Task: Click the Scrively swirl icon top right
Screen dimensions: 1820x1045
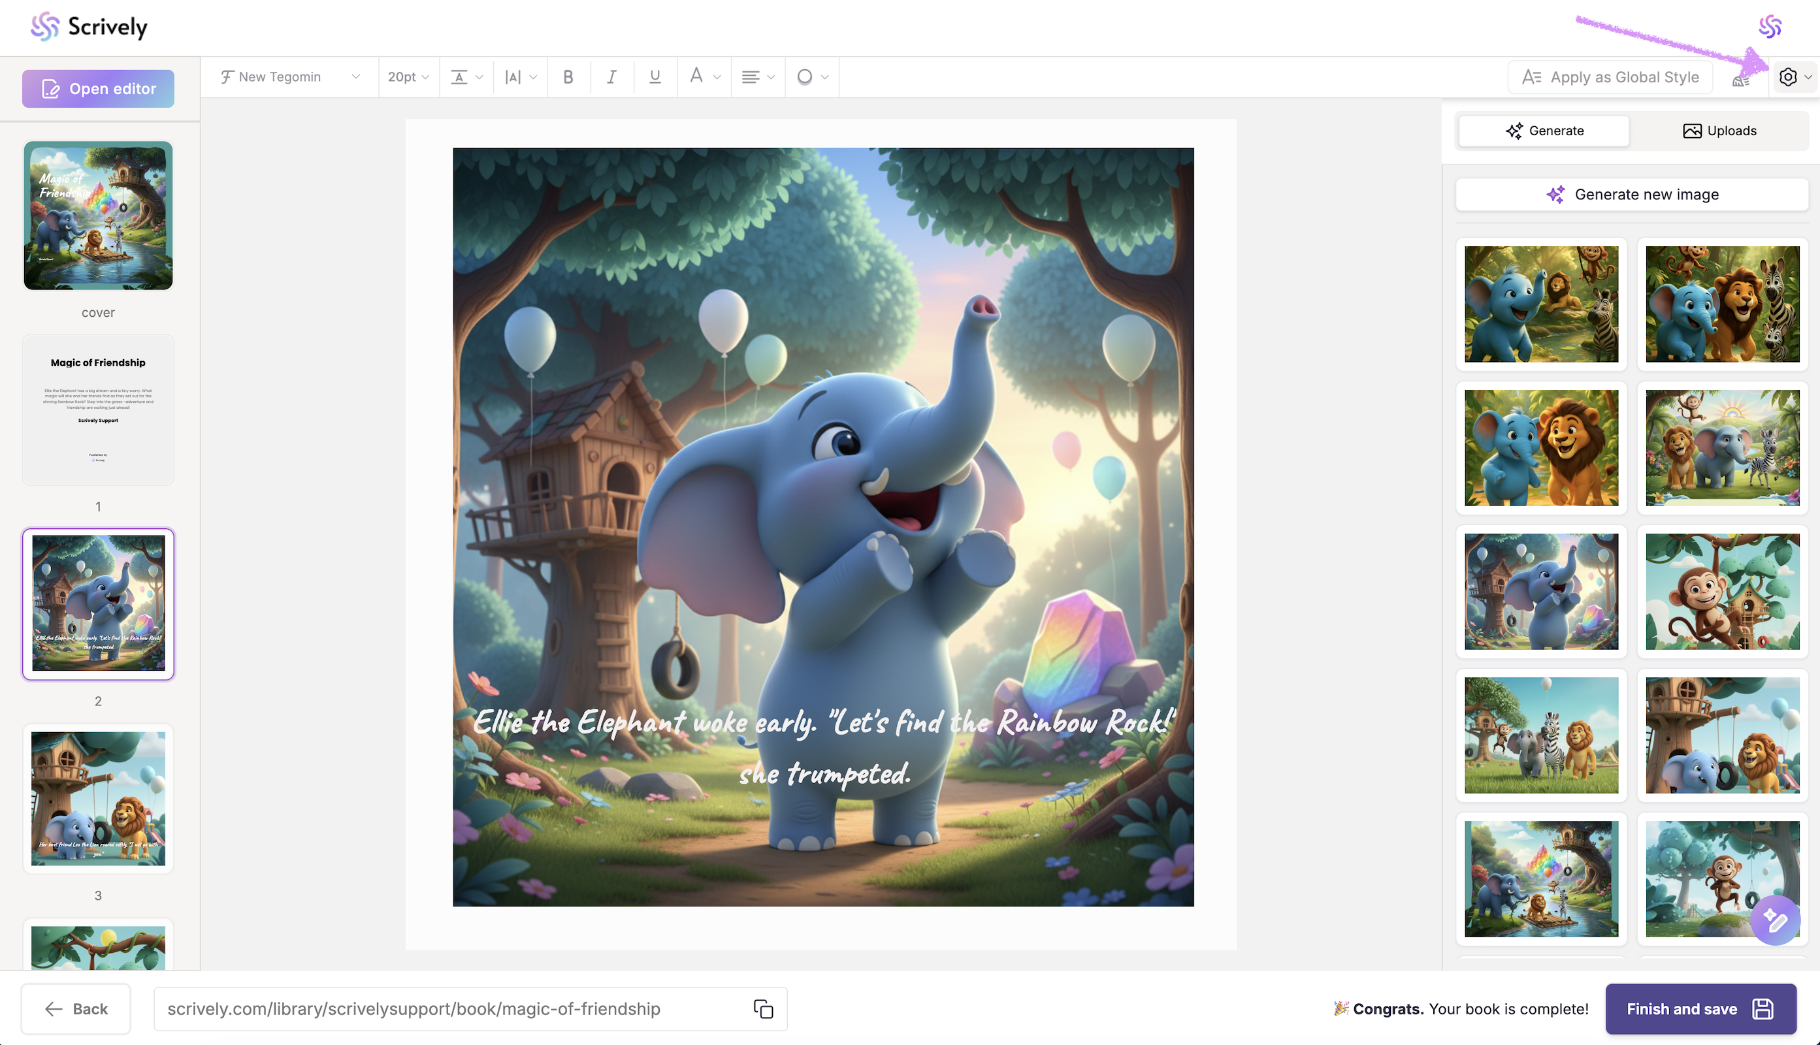Action: coord(1770,27)
